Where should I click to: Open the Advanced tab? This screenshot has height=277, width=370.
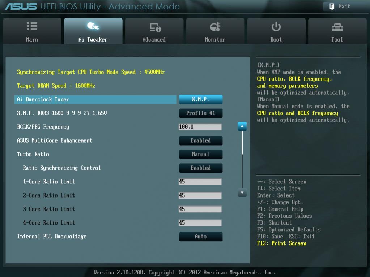pyautogui.click(x=154, y=31)
